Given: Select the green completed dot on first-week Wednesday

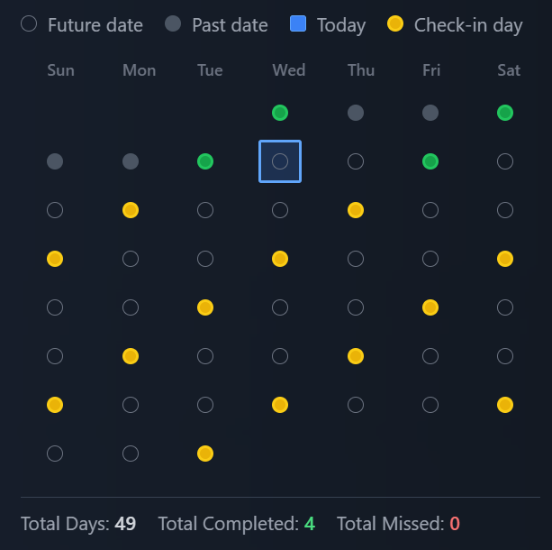Looking at the screenshot, I should tap(280, 113).
